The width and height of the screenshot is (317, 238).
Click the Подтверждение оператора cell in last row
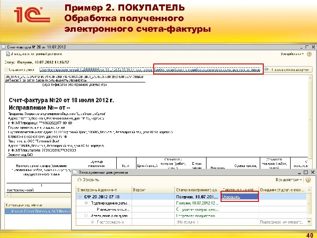click(x=283, y=222)
